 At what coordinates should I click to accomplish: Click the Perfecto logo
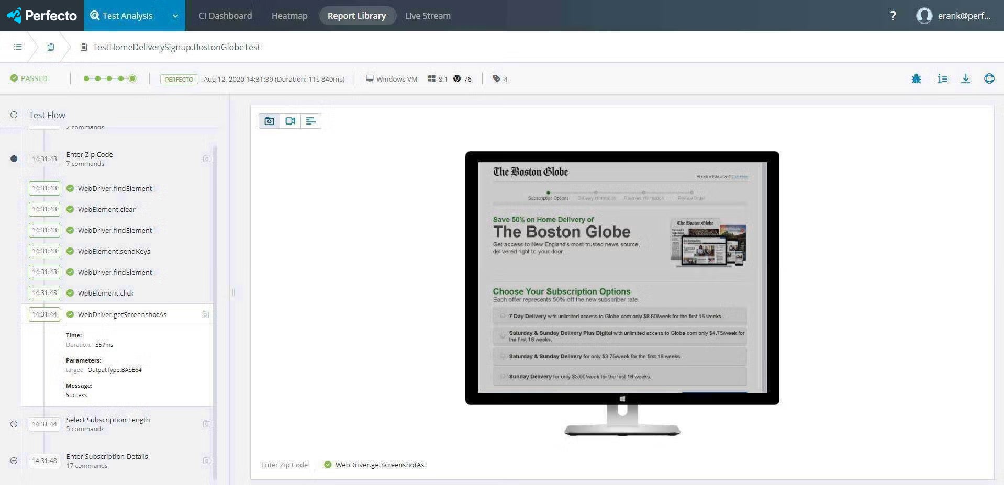(x=42, y=16)
